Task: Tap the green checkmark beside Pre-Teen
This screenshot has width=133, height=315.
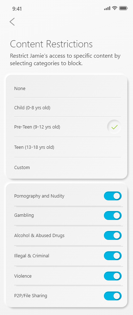Action: coord(114,127)
